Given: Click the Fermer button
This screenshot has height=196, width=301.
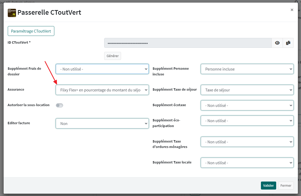Looking at the screenshot, I should (286, 186).
